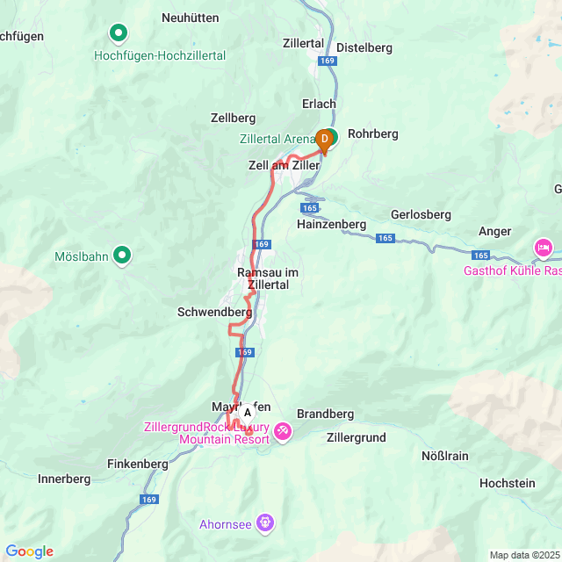Click the Hochfügen-Hochzillertal text label

tap(160, 55)
